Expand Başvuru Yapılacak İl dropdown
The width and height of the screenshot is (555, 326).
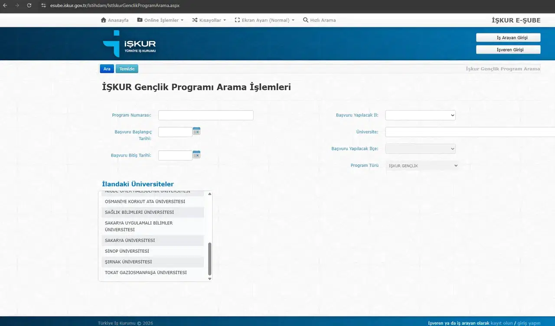coord(421,115)
